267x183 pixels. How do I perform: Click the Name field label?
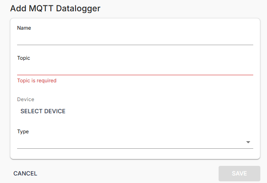tap(24, 28)
